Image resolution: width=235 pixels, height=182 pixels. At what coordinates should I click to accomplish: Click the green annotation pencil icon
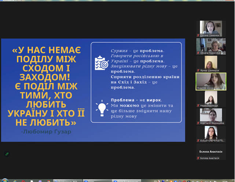coord(7,154)
